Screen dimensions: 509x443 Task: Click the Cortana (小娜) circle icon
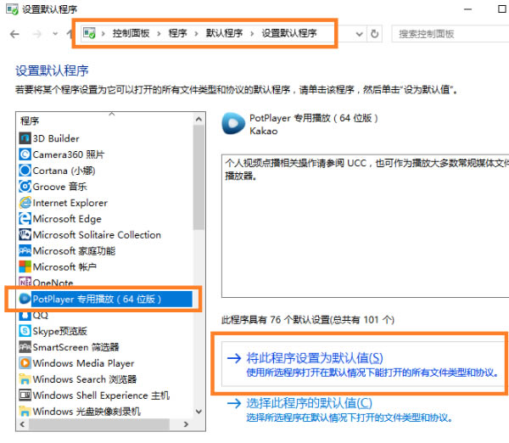point(25,171)
